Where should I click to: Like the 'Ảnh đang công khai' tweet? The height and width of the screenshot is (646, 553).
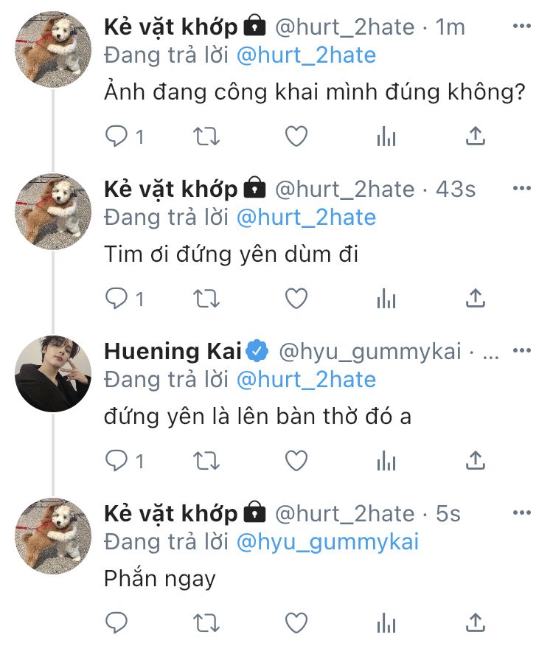pyautogui.click(x=296, y=136)
